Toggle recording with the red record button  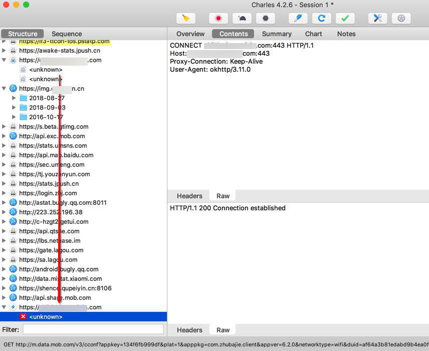pos(219,19)
